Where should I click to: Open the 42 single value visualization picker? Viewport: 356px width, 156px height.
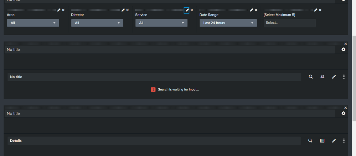322,77
